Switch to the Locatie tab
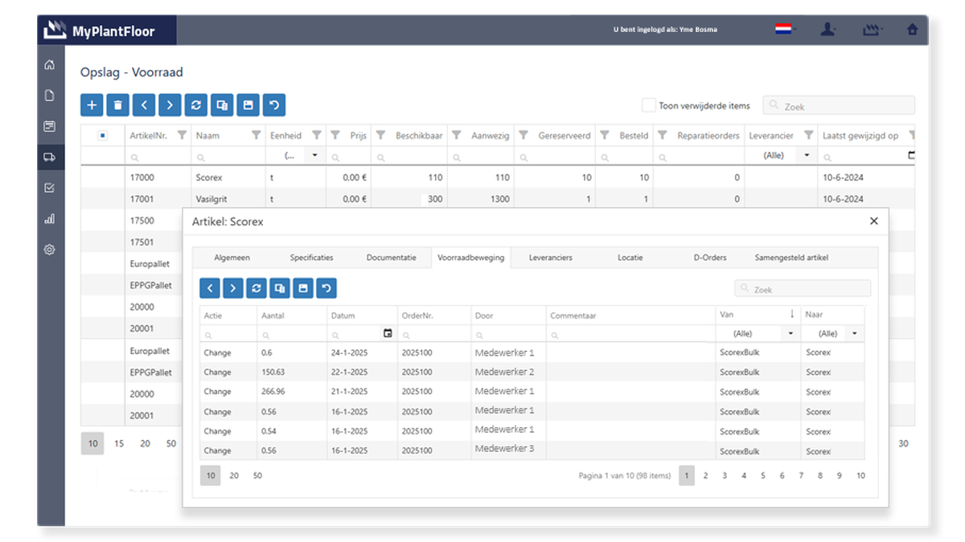This screenshot has width=965, height=542. pos(630,258)
